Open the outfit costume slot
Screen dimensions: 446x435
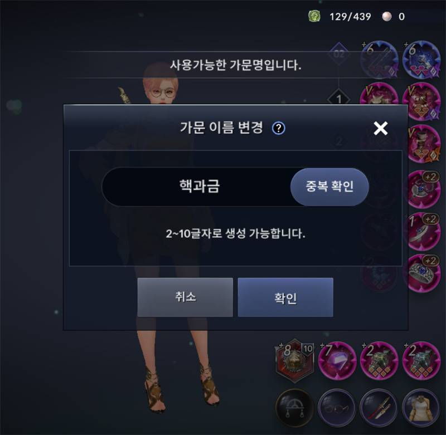421,408
